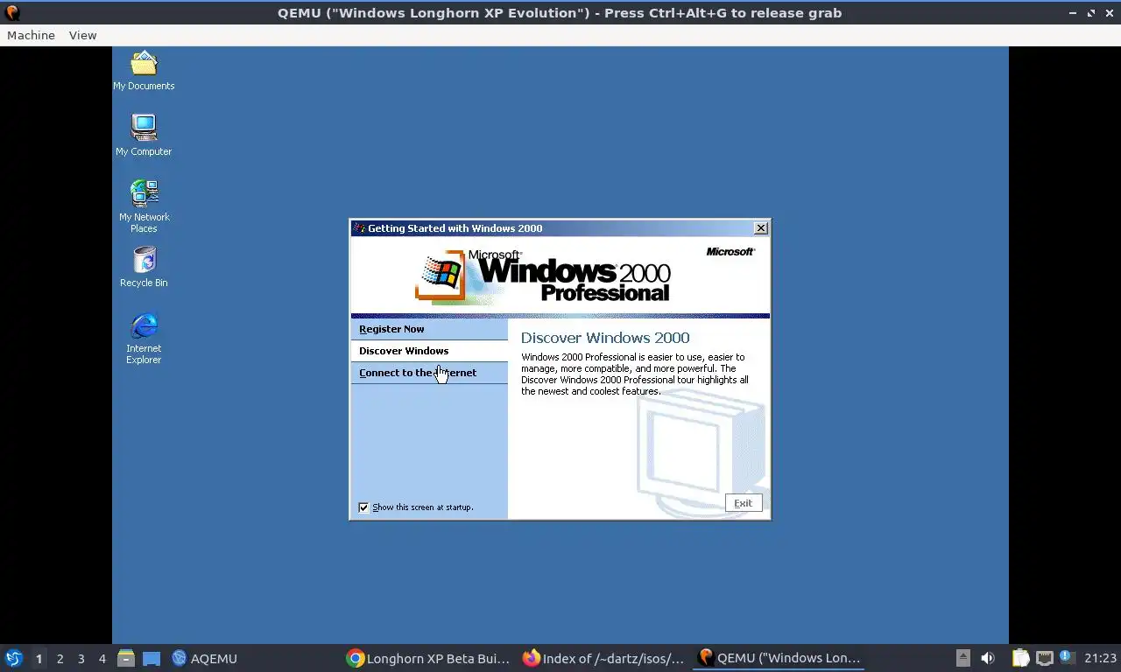The width and height of the screenshot is (1121, 672).
Task: Switch to Firefox Index of ~dartz window
Action: pos(603,658)
